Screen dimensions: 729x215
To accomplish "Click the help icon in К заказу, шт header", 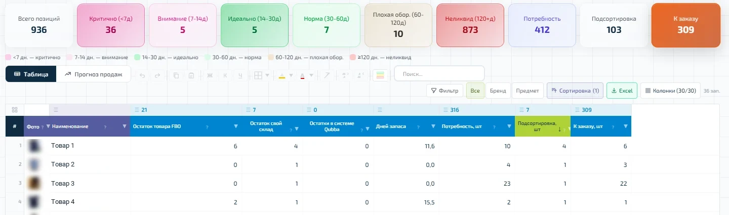I will point(613,127).
